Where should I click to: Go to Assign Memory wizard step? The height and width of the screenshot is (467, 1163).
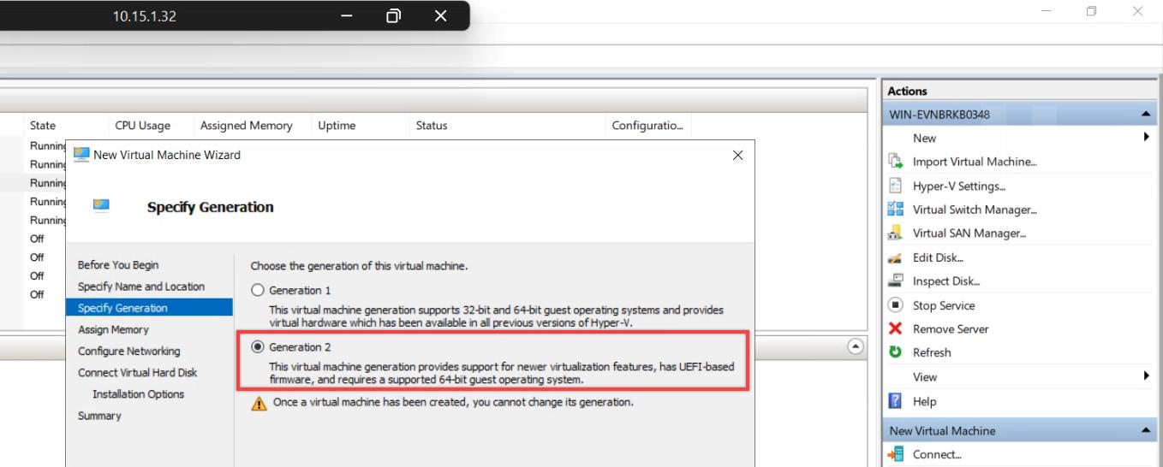tap(113, 329)
